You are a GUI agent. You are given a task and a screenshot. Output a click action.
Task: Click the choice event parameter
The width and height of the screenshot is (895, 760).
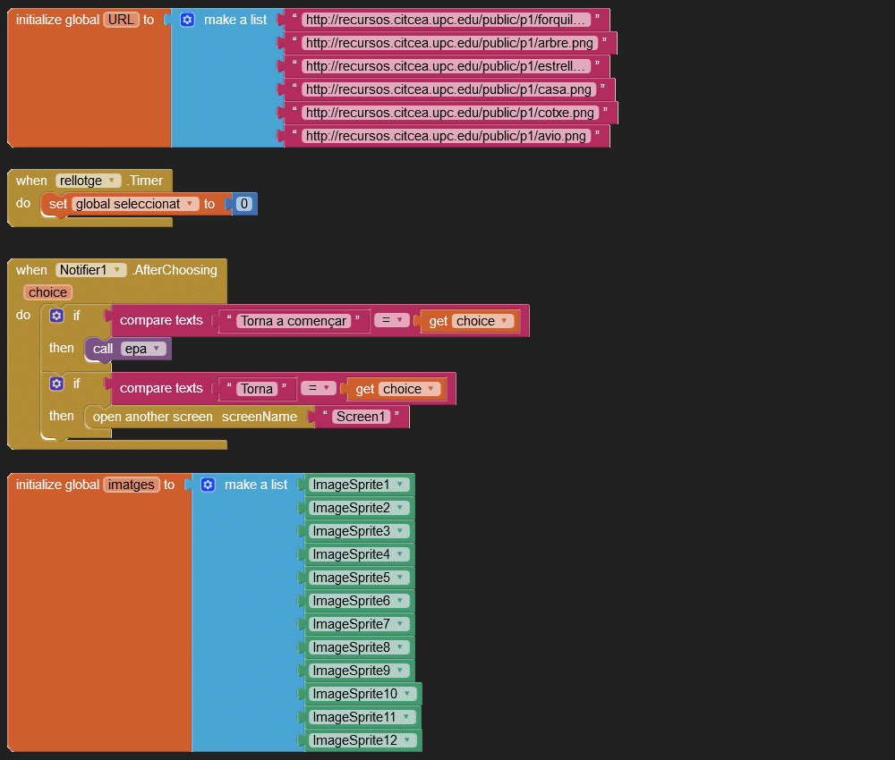tap(47, 292)
